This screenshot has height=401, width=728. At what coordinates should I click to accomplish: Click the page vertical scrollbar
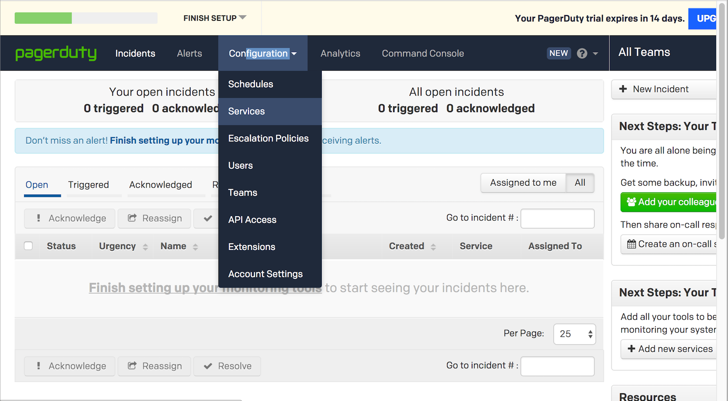pyautogui.click(x=722, y=122)
